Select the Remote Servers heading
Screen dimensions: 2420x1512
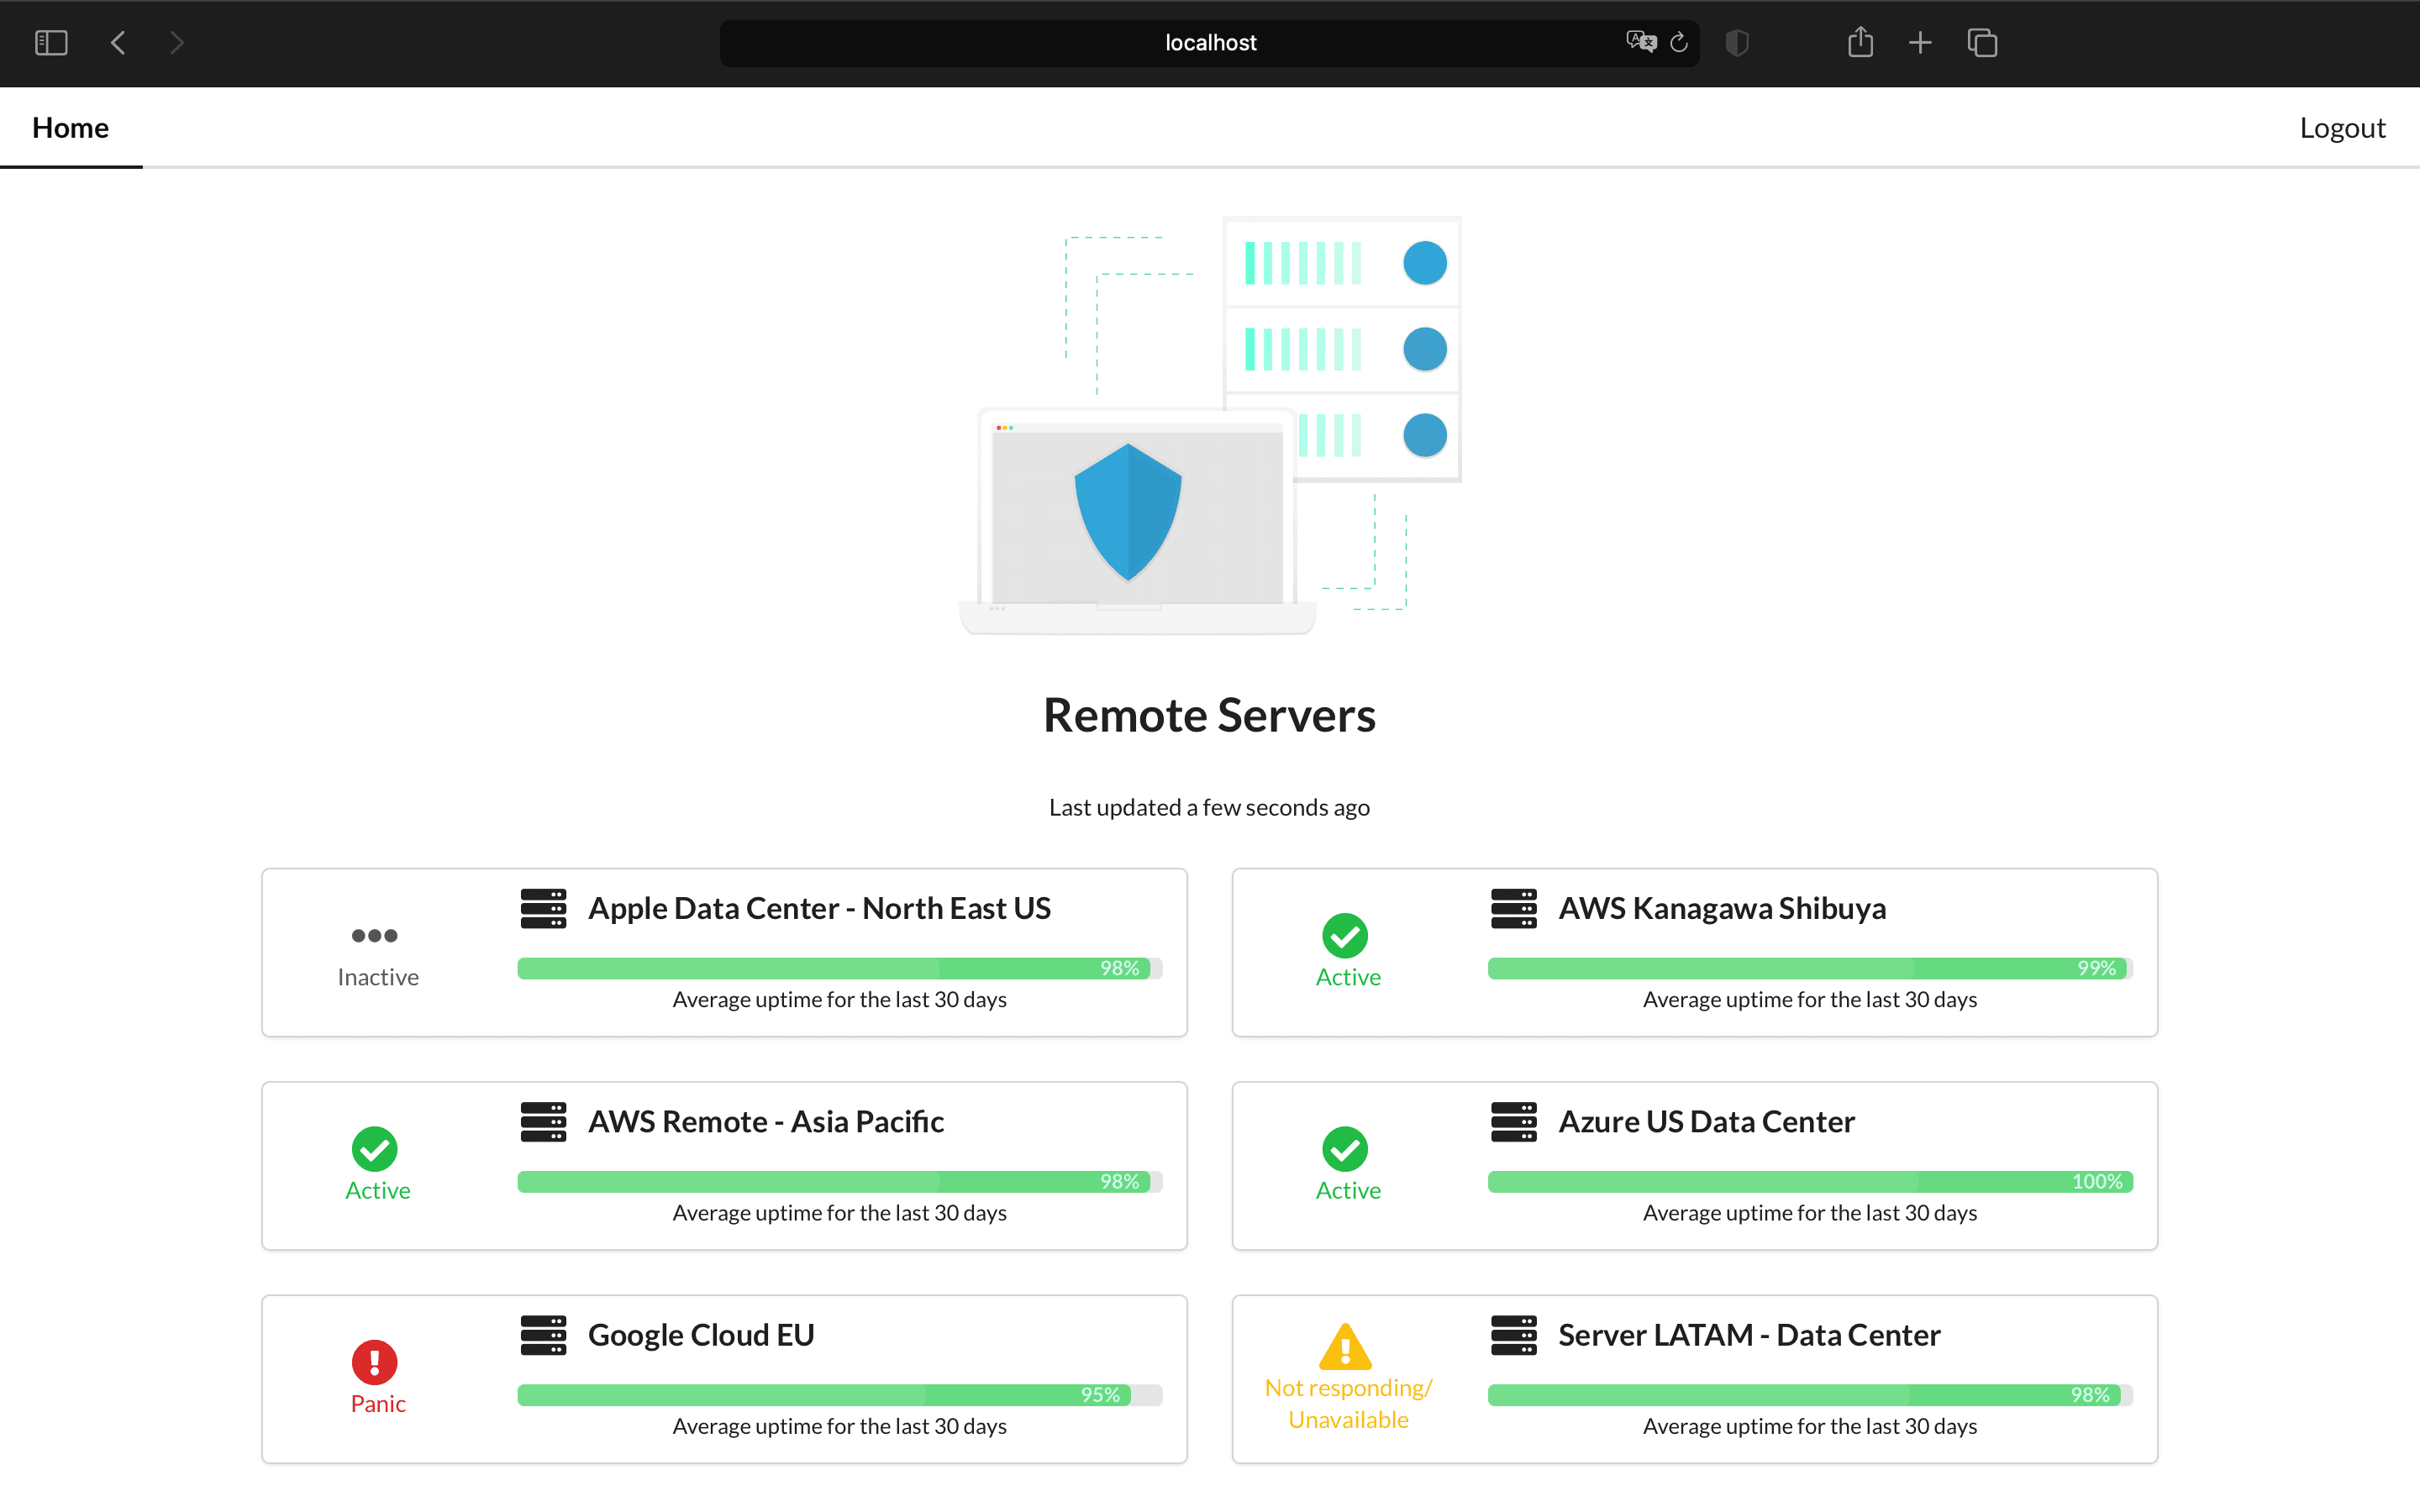pos(1209,715)
